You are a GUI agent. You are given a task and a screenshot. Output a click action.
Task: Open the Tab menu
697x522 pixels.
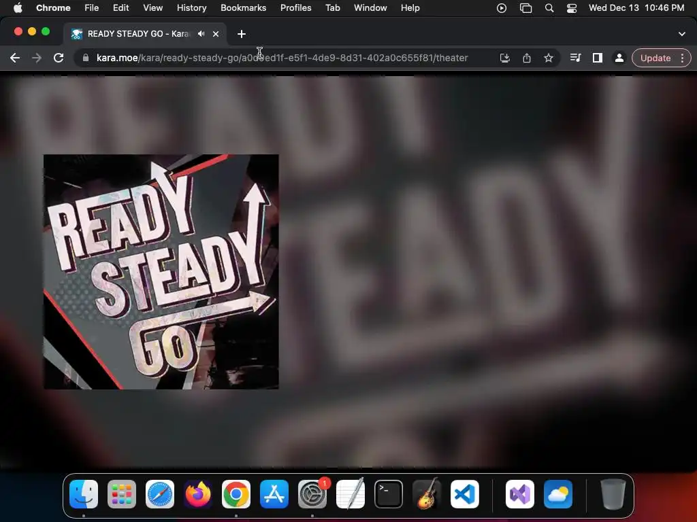click(332, 7)
